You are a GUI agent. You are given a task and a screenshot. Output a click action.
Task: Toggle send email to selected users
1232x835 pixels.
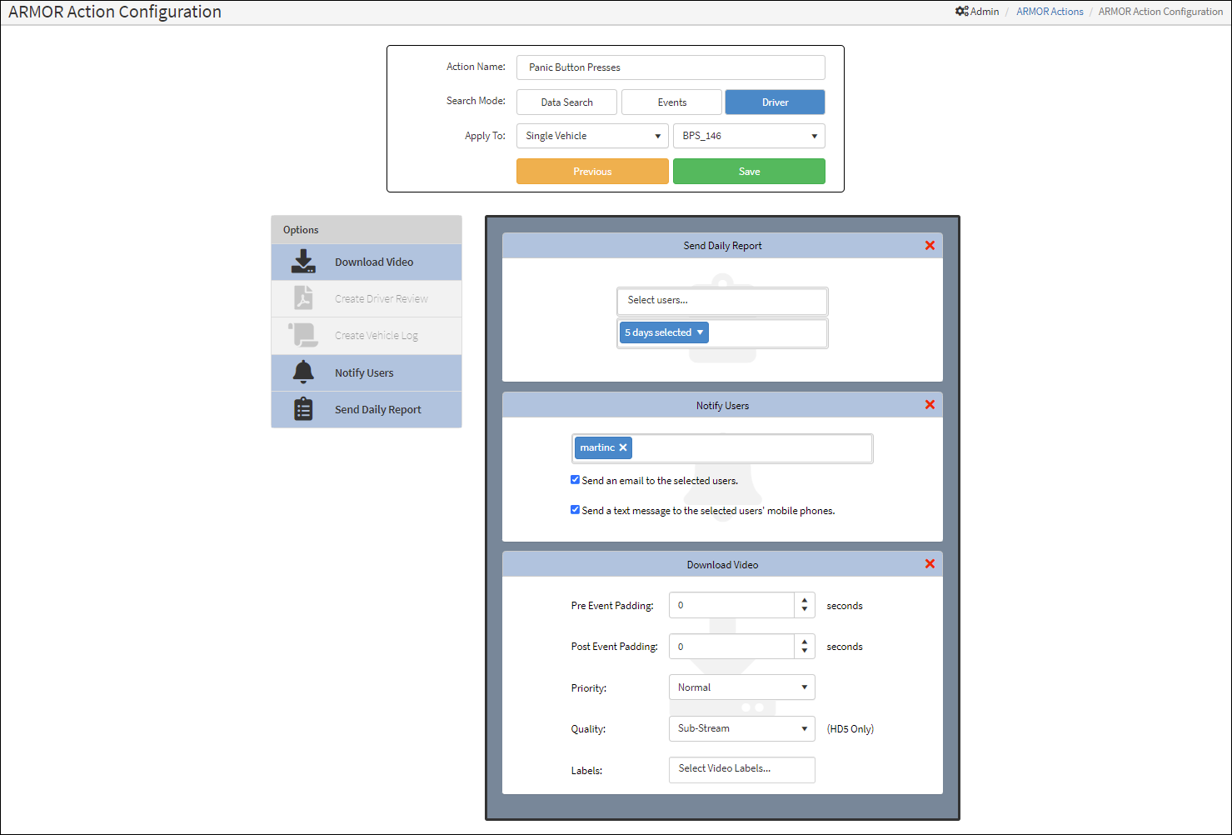click(575, 480)
